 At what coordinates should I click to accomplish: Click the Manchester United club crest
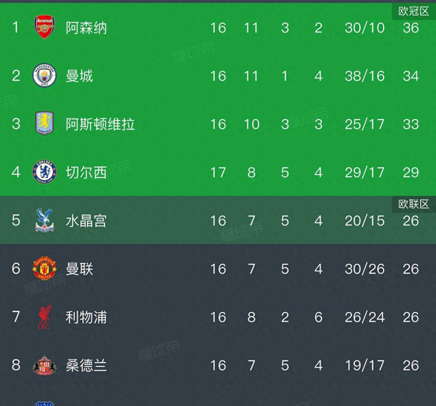click(44, 268)
